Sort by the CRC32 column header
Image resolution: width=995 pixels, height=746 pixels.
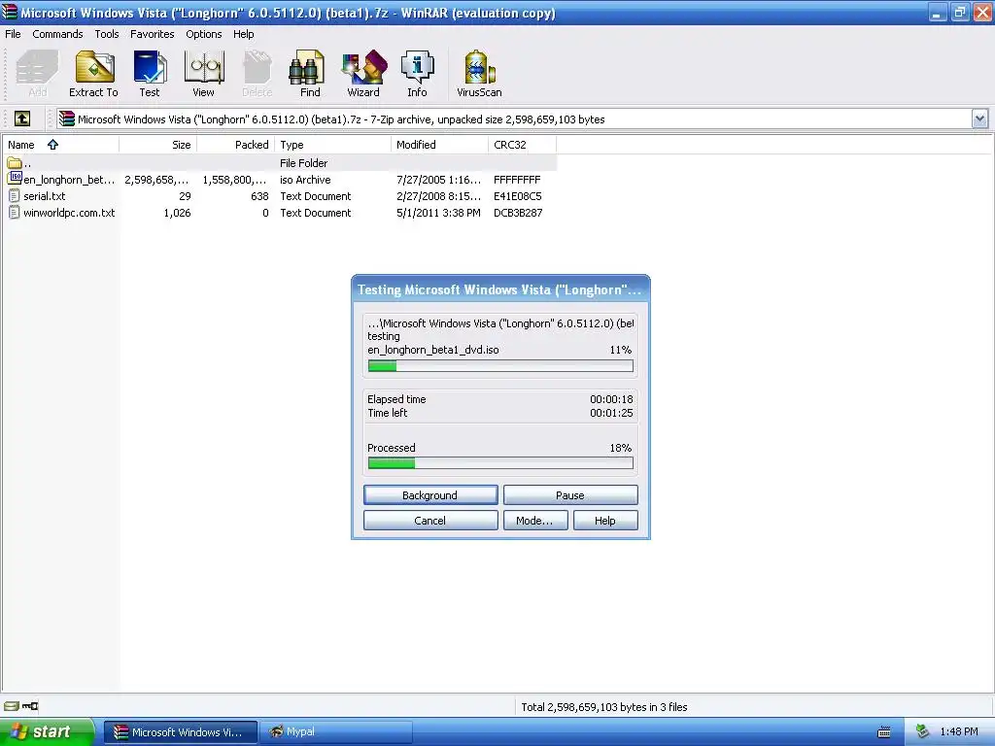[x=522, y=145]
